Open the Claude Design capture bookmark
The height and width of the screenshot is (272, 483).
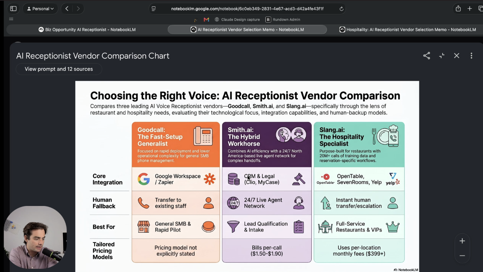(237, 19)
